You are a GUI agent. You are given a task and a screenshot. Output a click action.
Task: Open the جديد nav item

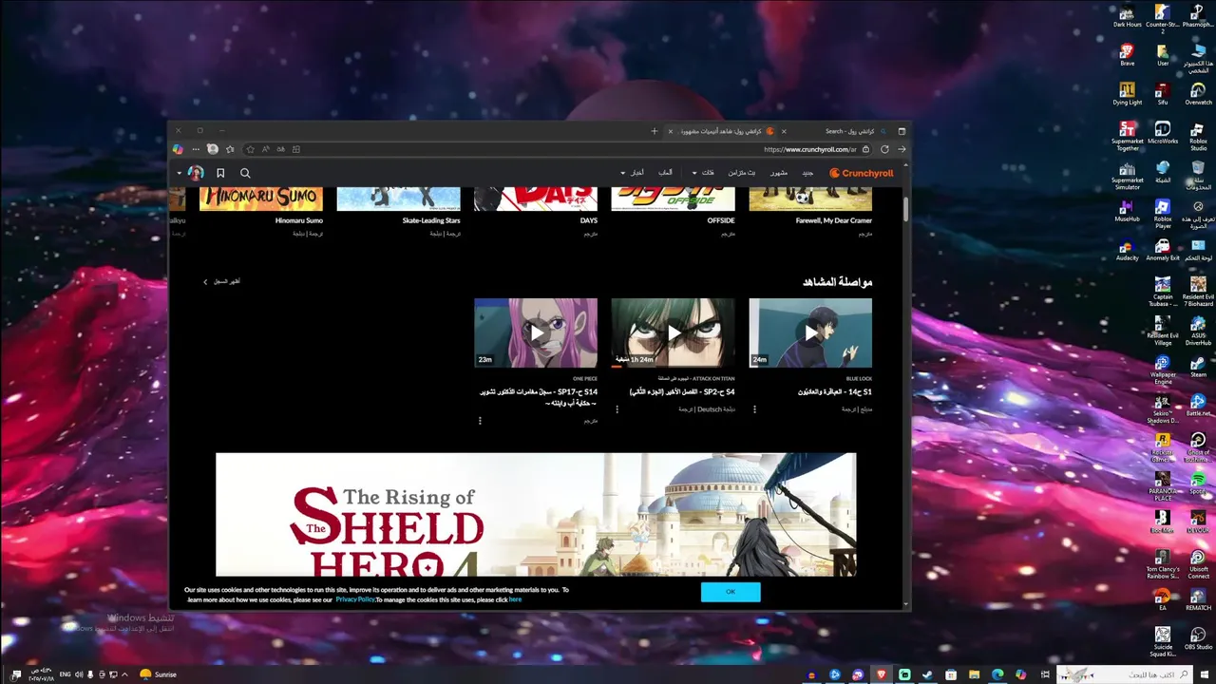click(x=807, y=173)
